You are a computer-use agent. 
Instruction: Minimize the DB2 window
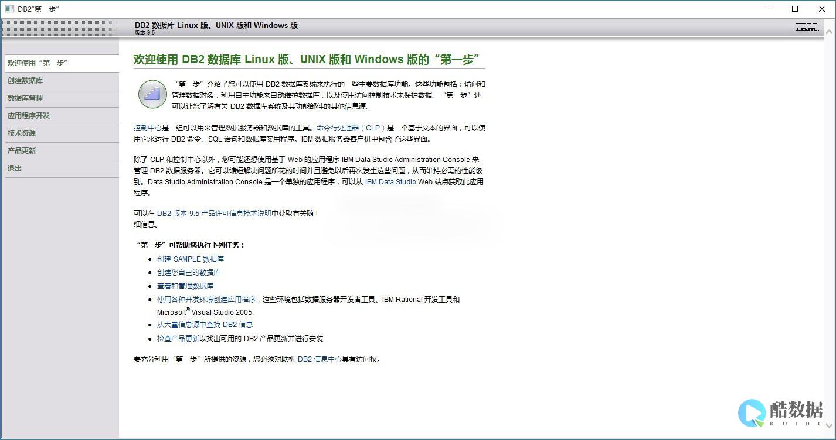[x=769, y=9]
